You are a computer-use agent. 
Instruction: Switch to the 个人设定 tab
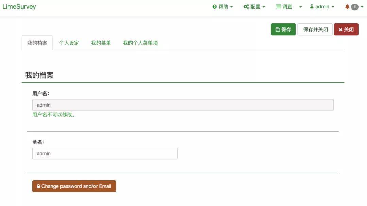tap(69, 43)
